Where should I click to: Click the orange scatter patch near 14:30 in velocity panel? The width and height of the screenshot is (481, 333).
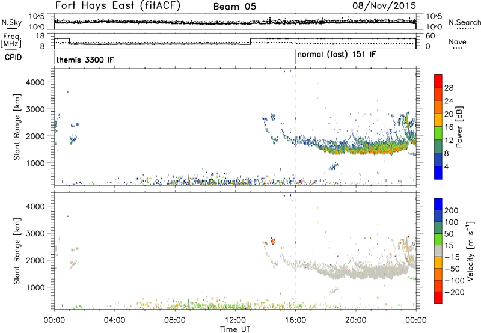coord(272,240)
